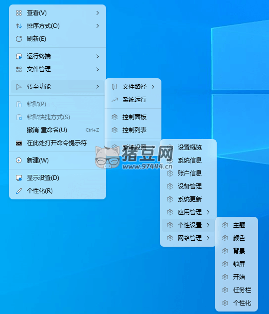The width and height of the screenshot is (269, 314).
Task: Click the gear icon beside 任务栏
Action: point(225,290)
